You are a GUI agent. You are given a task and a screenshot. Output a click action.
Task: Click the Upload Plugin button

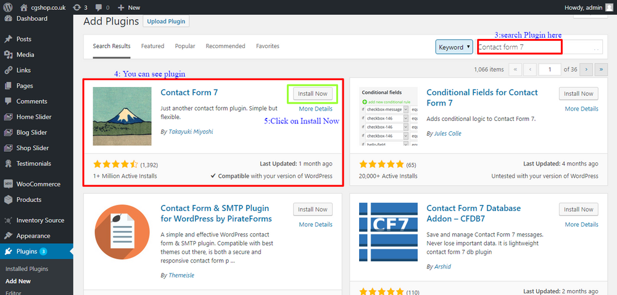(166, 21)
